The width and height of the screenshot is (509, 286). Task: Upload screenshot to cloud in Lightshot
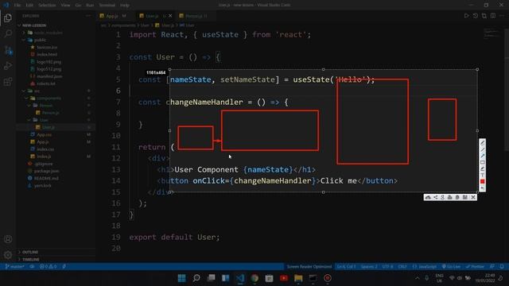pos(428,197)
